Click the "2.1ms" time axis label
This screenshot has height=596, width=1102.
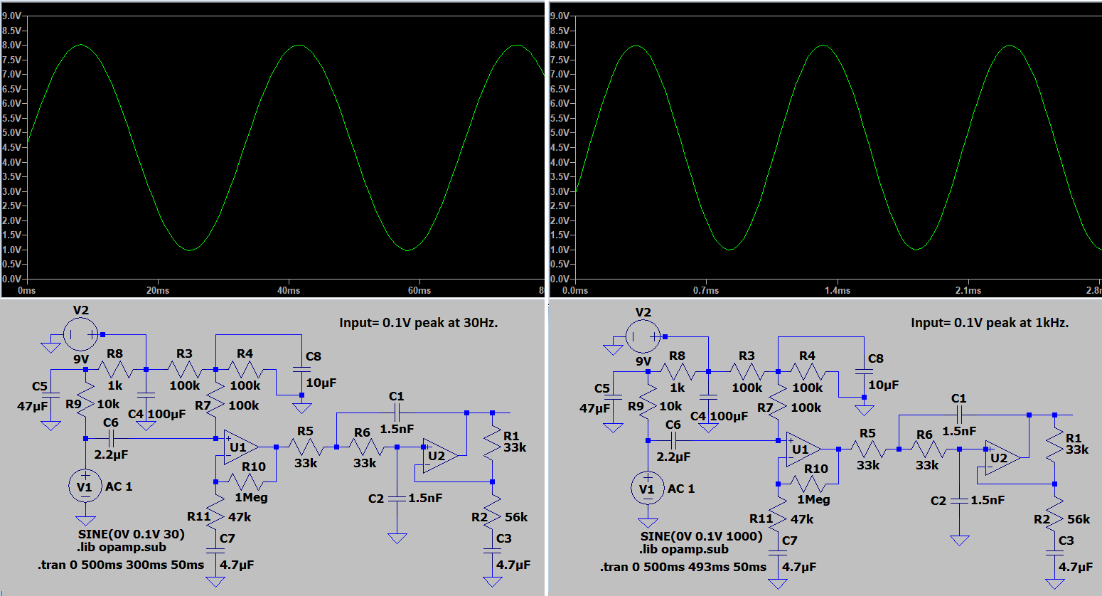tap(968, 290)
